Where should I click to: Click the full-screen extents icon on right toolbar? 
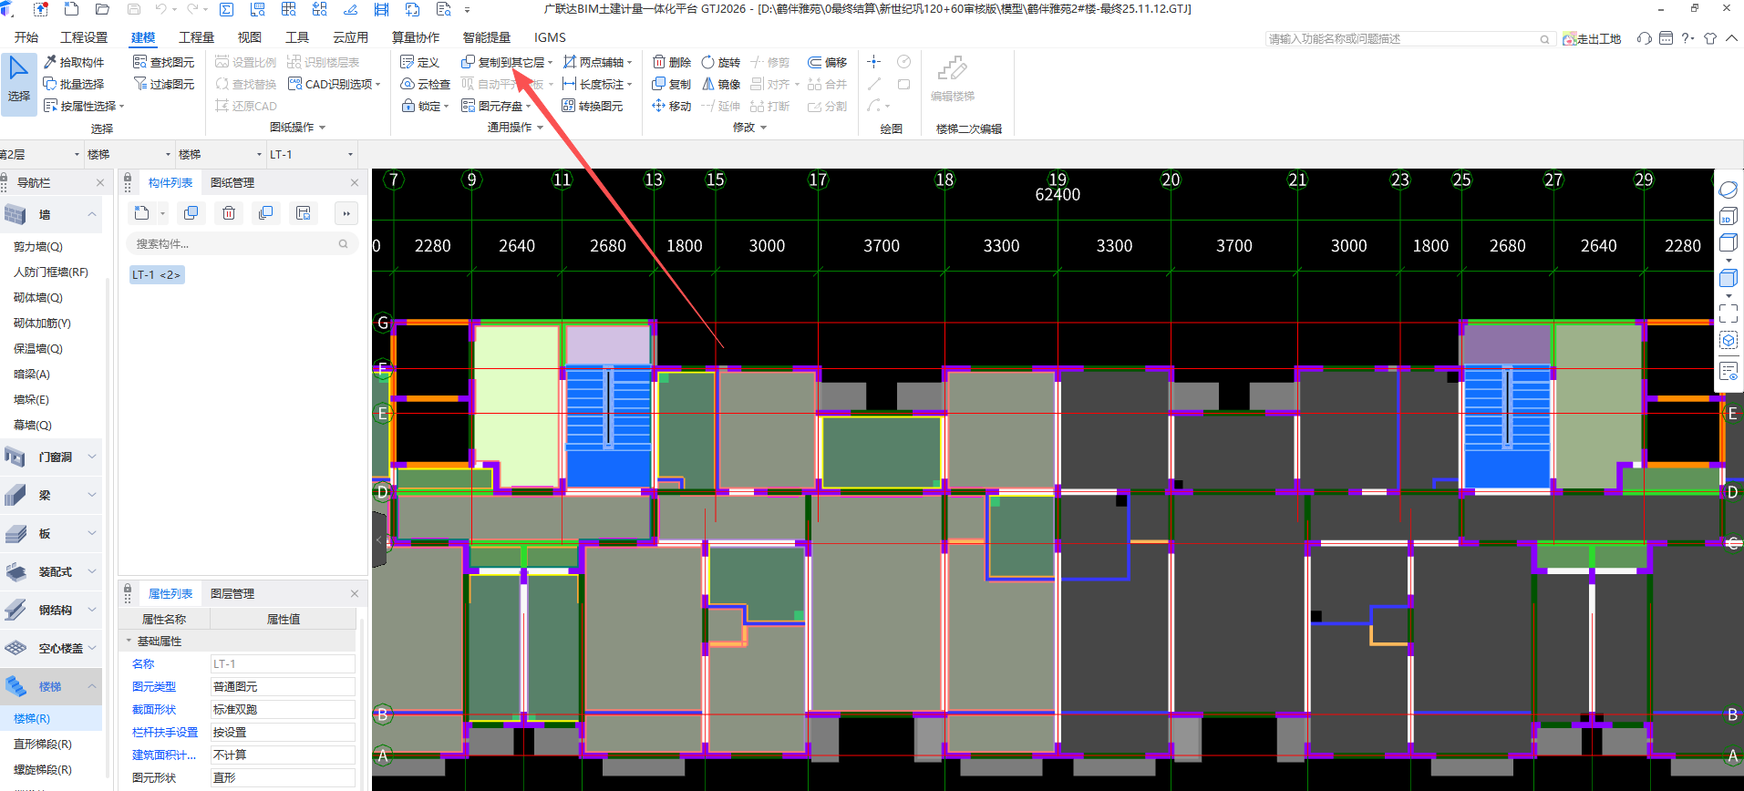tap(1728, 313)
